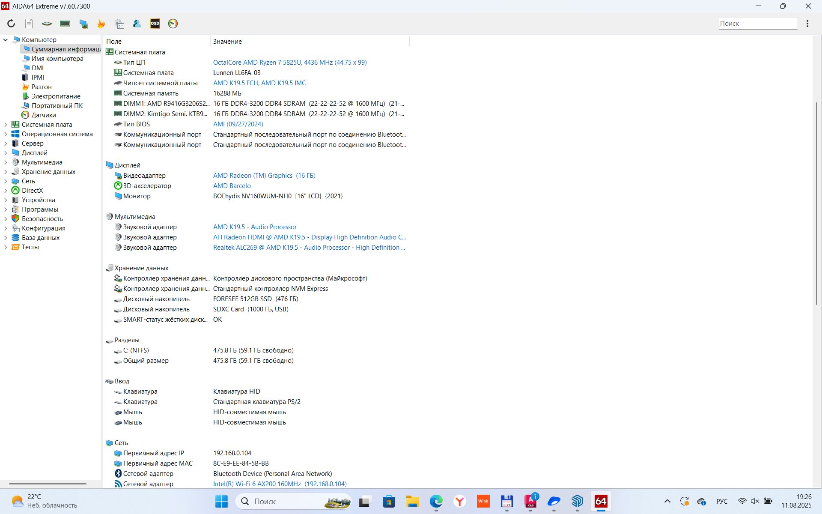The image size is (822, 514).
Task: Open the CPU chip toolbar icon
Action: click(x=47, y=24)
